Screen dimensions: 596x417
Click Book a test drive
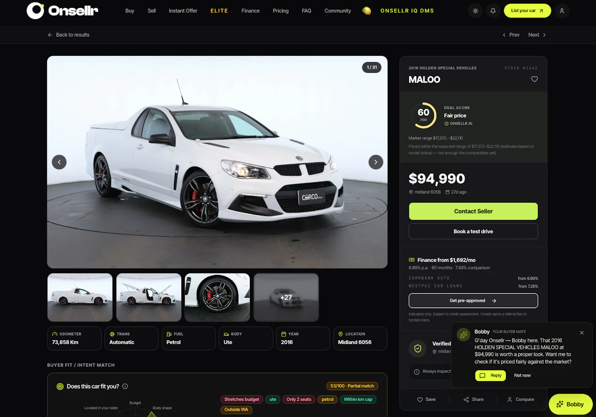pyautogui.click(x=473, y=231)
